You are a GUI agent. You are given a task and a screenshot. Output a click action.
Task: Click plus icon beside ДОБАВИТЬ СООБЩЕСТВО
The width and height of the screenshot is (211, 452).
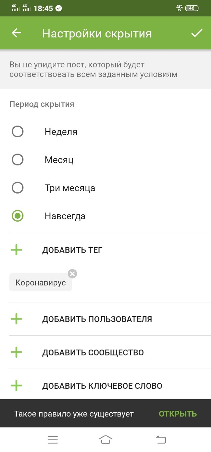tap(17, 352)
